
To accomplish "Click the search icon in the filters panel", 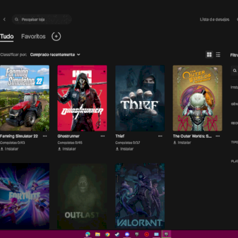I will pyautogui.click(x=234, y=70).
